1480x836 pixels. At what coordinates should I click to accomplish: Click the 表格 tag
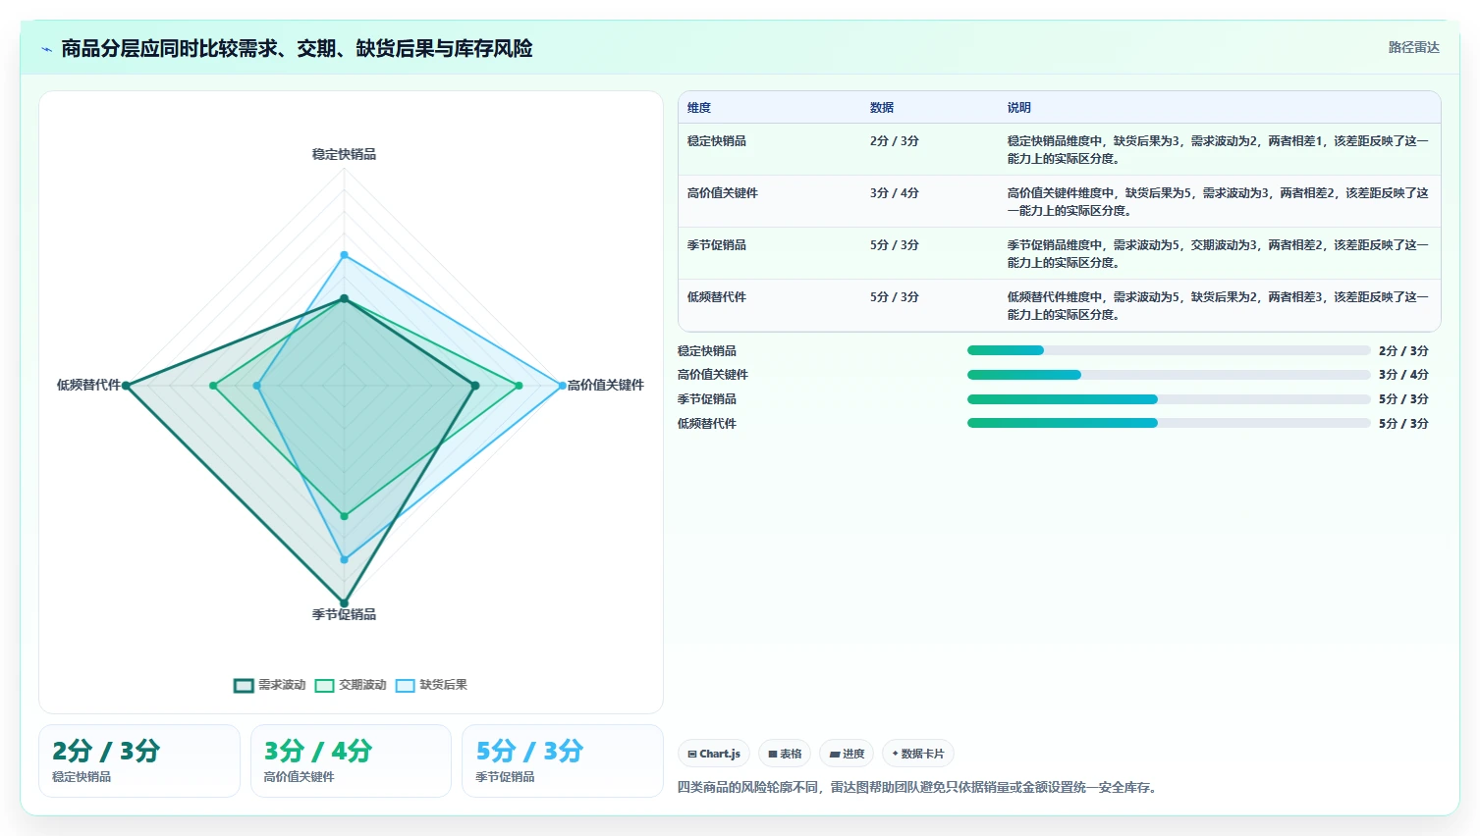pos(785,754)
